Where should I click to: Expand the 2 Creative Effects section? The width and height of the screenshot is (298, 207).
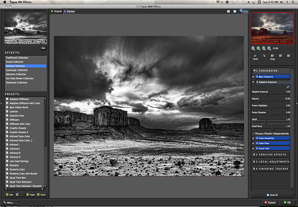(x=271, y=155)
